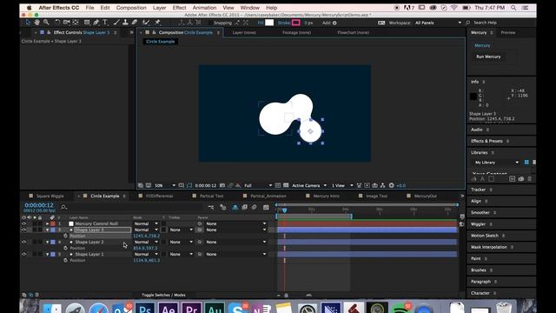The height and width of the screenshot is (313, 556).
Task: Select the Type tool
Action: click(105, 23)
